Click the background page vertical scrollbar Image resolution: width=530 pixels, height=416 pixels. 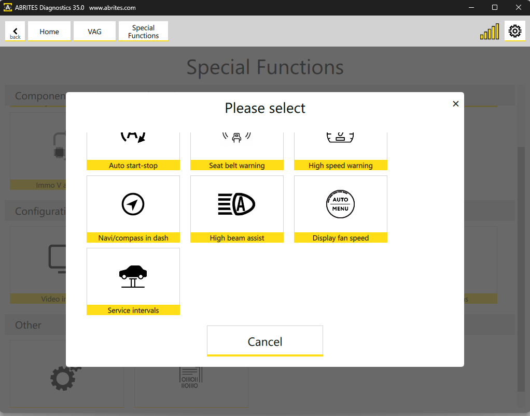tap(521, 269)
